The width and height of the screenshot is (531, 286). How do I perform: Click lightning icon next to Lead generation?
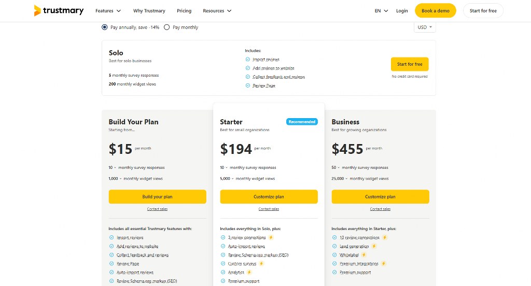tap(374, 247)
